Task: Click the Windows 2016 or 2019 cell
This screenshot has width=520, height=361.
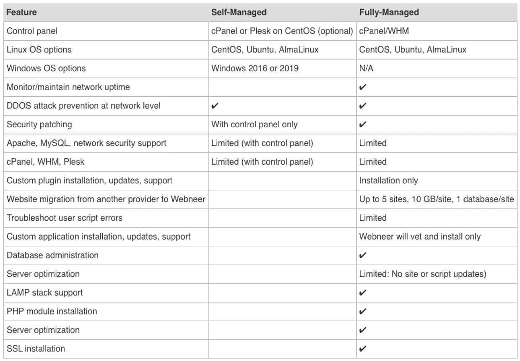Action: (x=255, y=68)
